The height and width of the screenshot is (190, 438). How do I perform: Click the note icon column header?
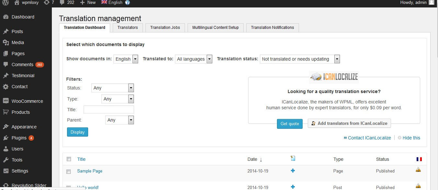(293, 158)
